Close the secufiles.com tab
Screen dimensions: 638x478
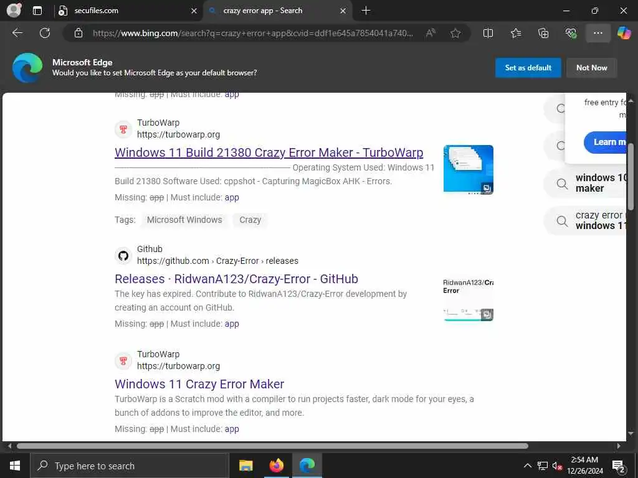[x=194, y=11]
